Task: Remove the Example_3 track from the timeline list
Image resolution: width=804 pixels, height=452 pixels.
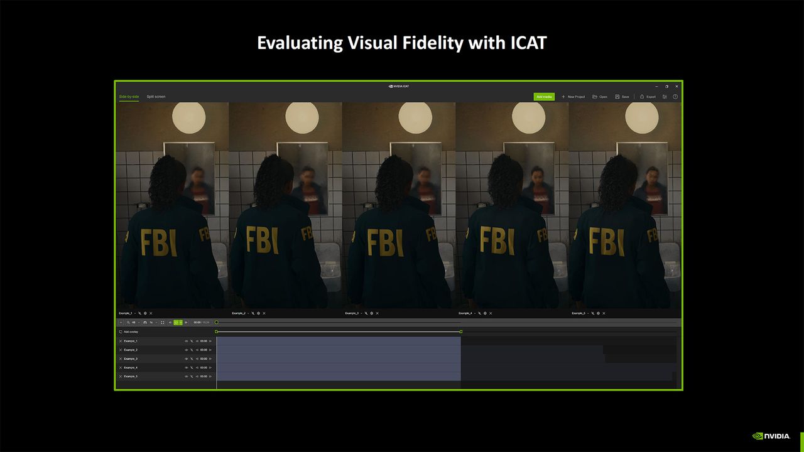Action: tap(121, 358)
